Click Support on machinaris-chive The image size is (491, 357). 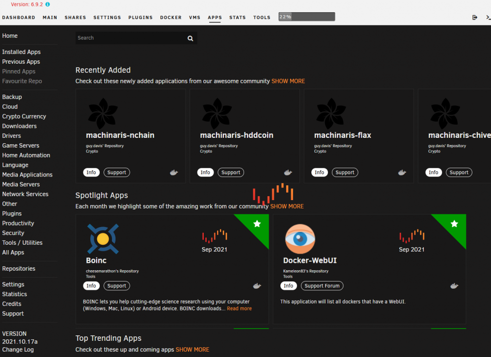pos(459,173)
